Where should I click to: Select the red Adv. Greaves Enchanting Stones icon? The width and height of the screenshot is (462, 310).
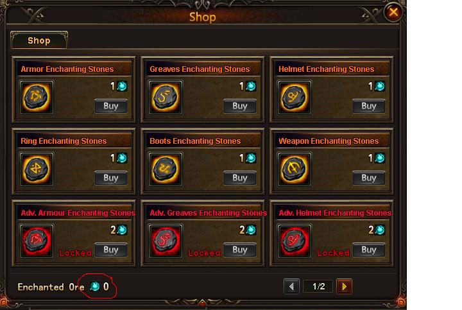click(x=166, y=241)
